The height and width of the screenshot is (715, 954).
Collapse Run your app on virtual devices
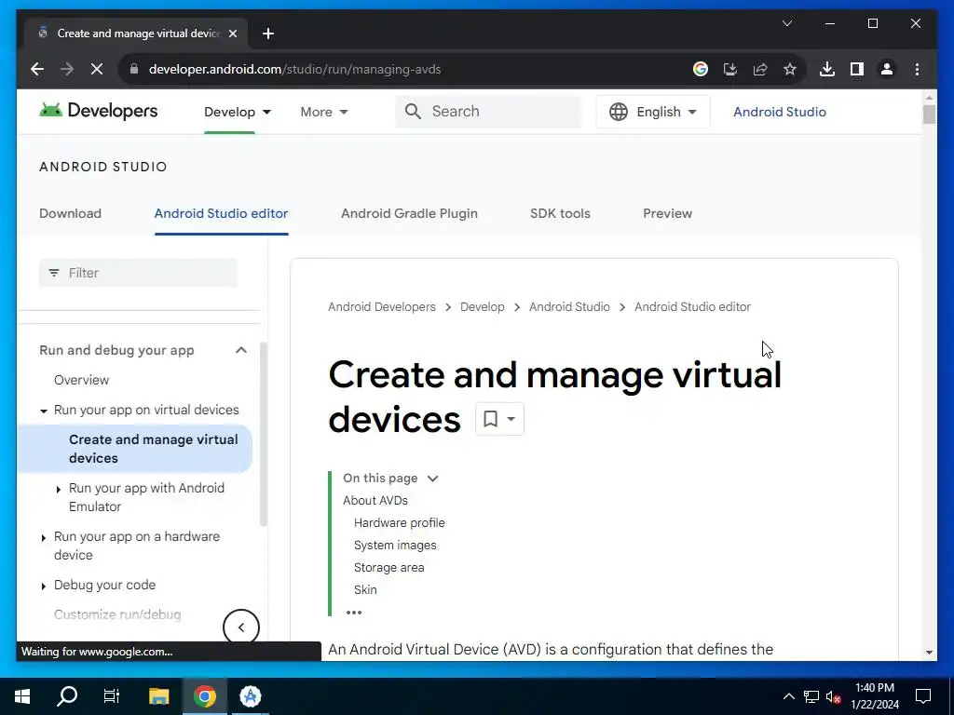[x=44, y=411]
